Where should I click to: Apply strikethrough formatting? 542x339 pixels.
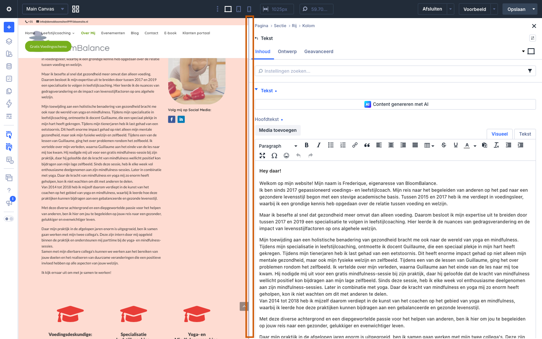pyautogui.click(x=443, y=145)
